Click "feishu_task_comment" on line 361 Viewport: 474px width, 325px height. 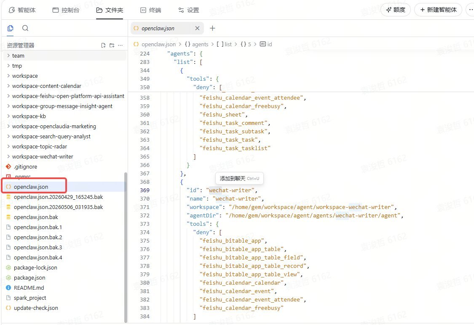tap(233, 123)
